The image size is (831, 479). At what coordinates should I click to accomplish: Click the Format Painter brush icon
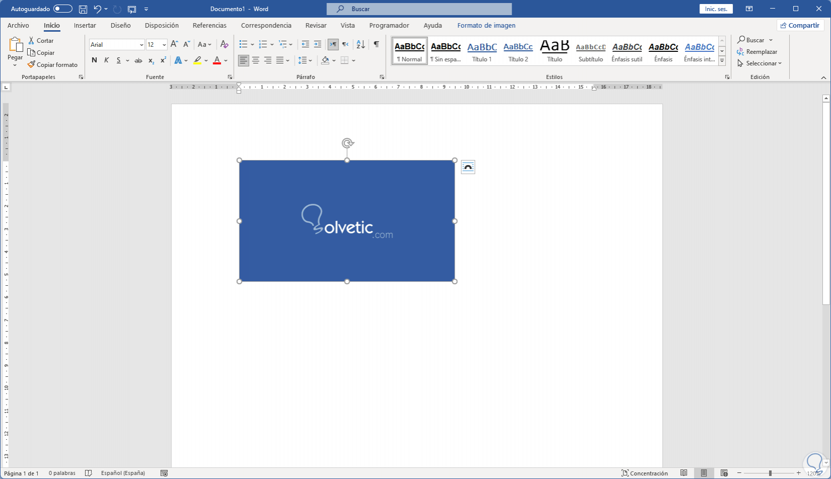coord(31,64)
